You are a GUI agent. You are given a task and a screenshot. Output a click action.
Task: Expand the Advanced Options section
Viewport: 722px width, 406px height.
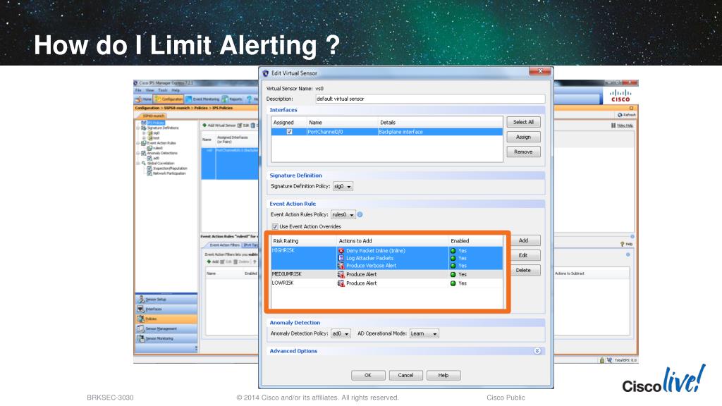coord(537,351)
